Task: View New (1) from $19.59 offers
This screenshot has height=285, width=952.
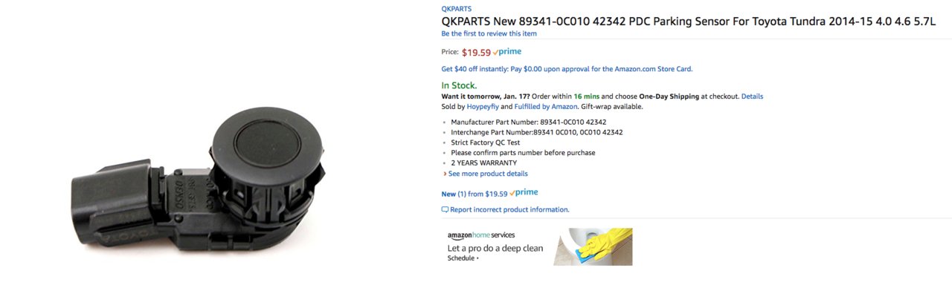Action: tap(475, 194)
